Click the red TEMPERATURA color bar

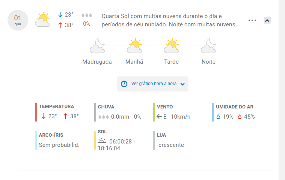point(36,112)
